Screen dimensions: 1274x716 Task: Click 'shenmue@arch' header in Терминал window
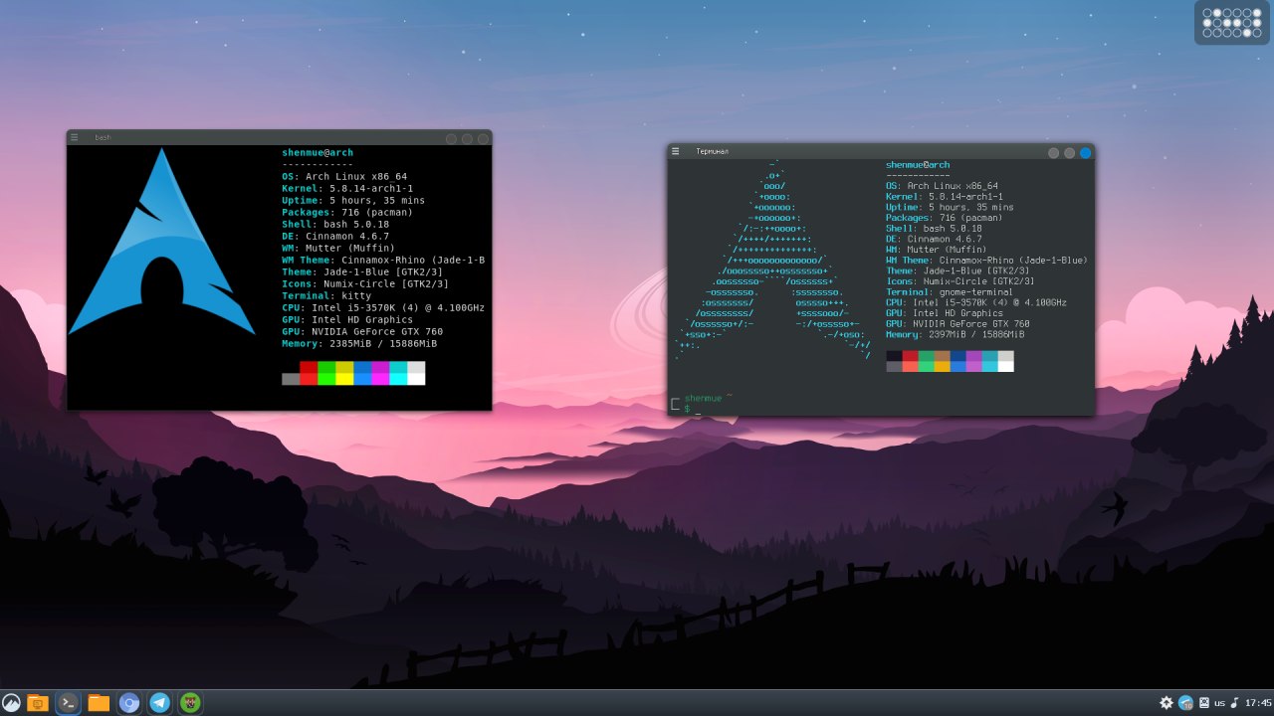(918, 165)
